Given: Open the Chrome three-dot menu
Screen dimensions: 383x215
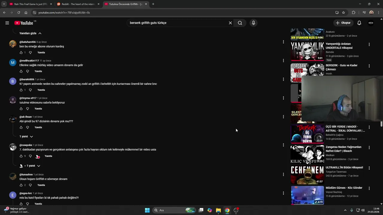Looking at the screenshot, I should coord(379,13).
